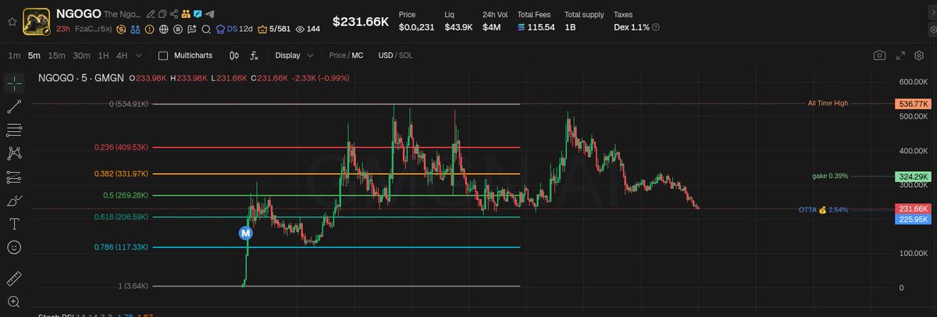This screenshot has width=937, height=317.
Task: Search the token with magnifier icon
Action: [x=206, y=29]
